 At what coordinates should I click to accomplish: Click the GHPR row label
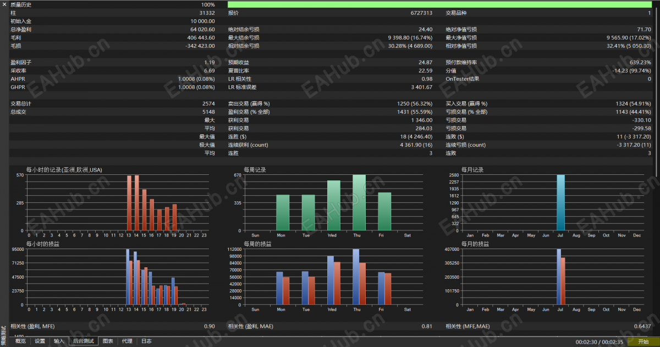(18, 87)
